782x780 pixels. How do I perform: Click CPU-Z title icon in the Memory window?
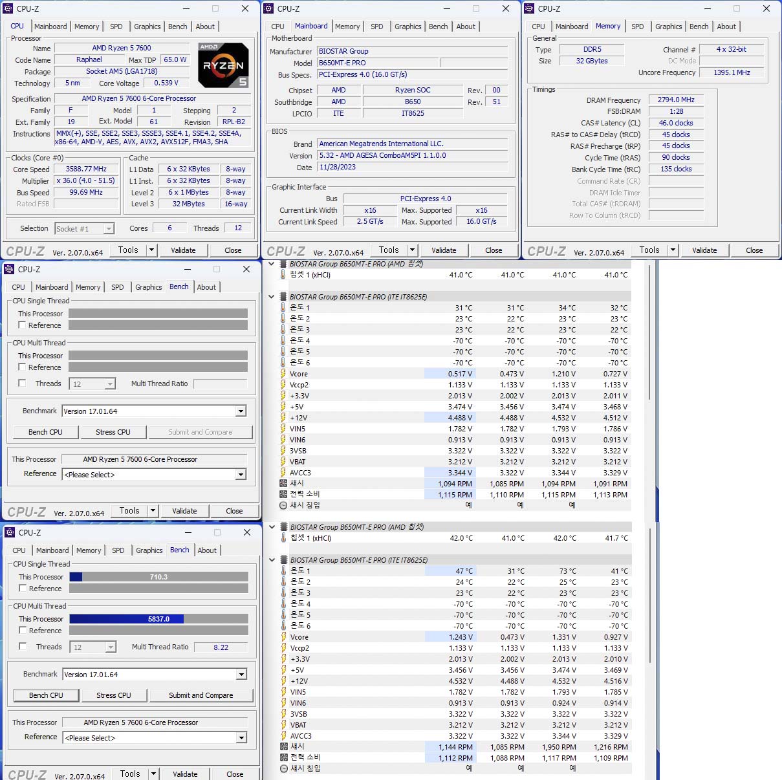click(530, 8)
